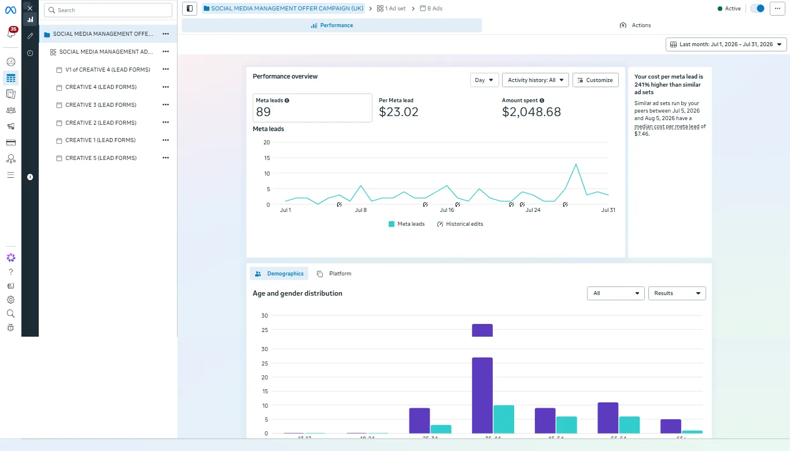Viewport: 790px width, 451px height.
Task: Open the news document icon in the sidebar
Action: (10, 286)
